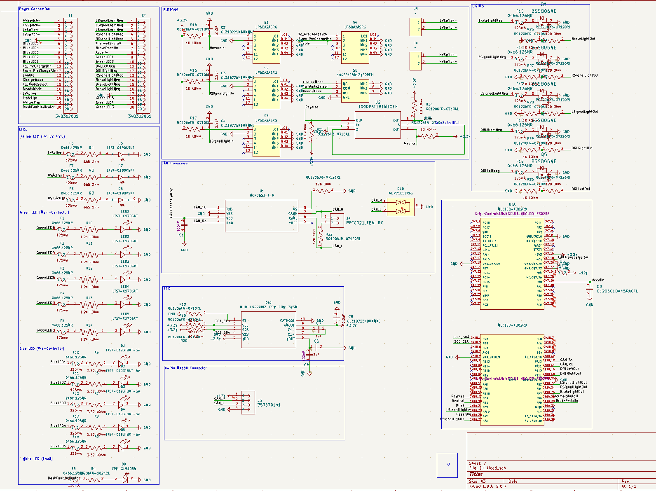Viewport: 656px width, 491px height.
Task: Select the Green LED Main-Contactor note
Action: pyautogui.click(x=45, y=213)
